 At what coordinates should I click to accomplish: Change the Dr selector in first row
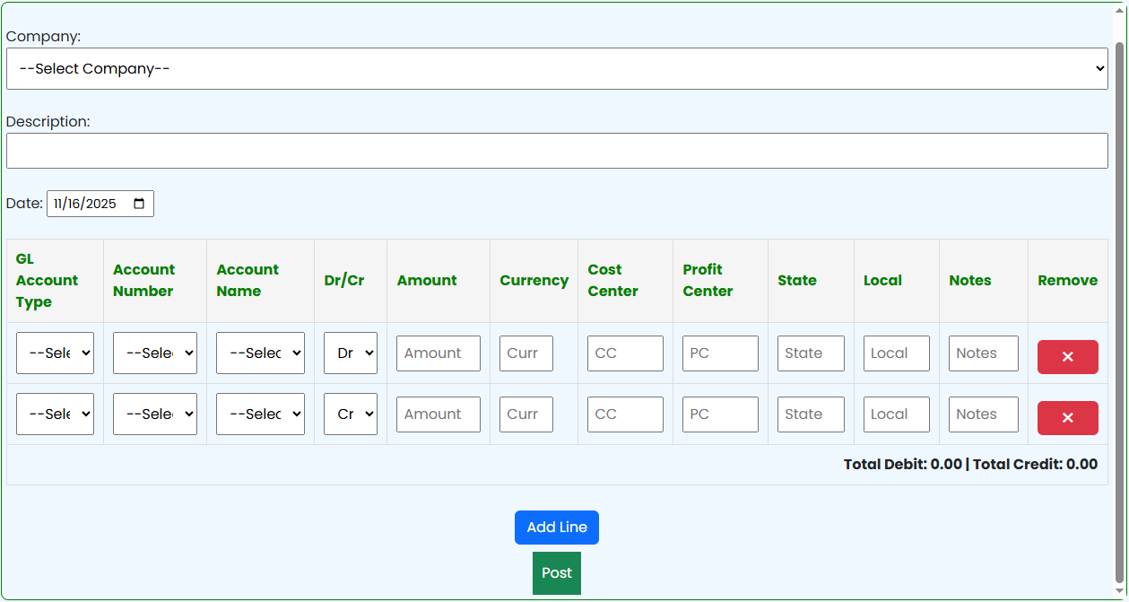pos(350,353)
